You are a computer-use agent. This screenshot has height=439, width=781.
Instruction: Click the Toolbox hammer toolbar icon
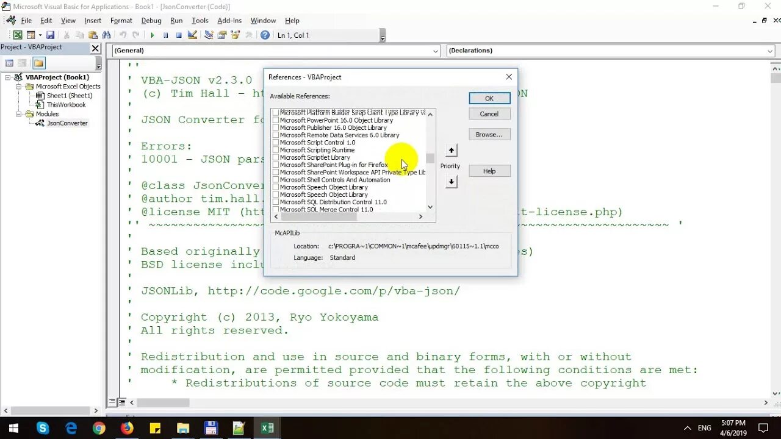tap(248, 35)
